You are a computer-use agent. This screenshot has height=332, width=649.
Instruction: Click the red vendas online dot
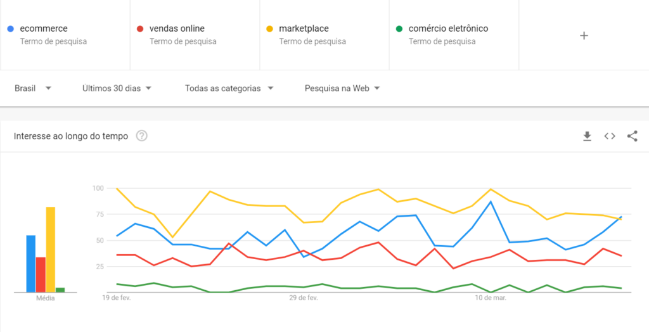[140, 29]
